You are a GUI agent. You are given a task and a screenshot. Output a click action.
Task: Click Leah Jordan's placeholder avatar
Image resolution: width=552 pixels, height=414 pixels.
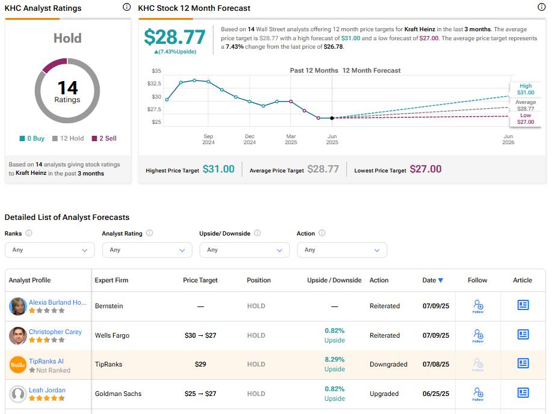pyautogui.click(x=18, y=394)
